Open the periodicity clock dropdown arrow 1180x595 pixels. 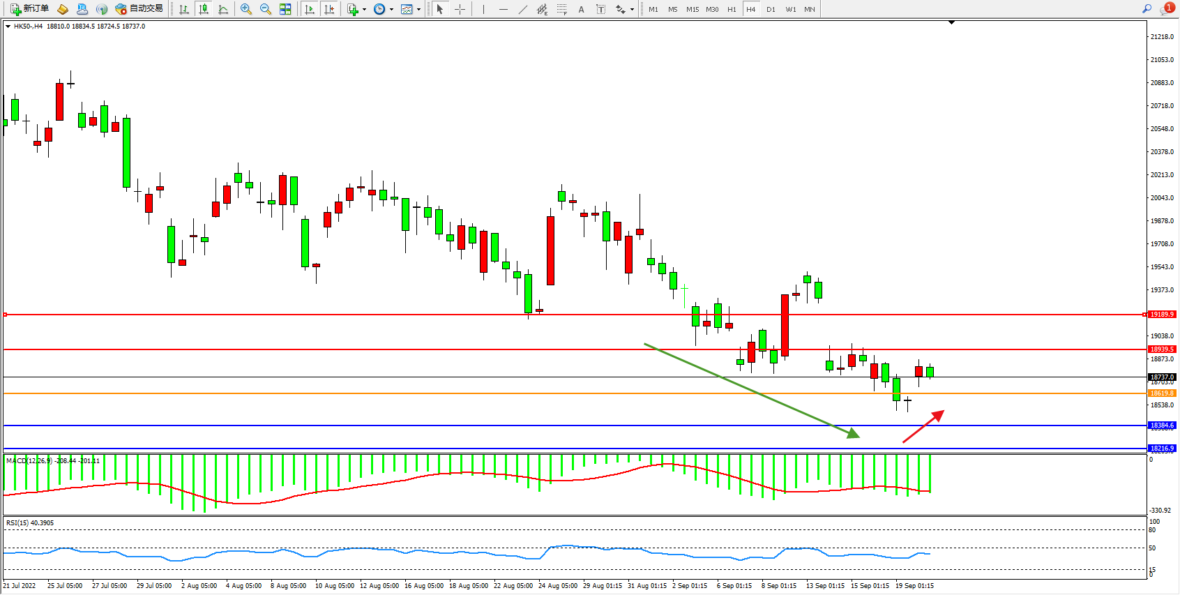pyautogui.click(x=391, y=10)
